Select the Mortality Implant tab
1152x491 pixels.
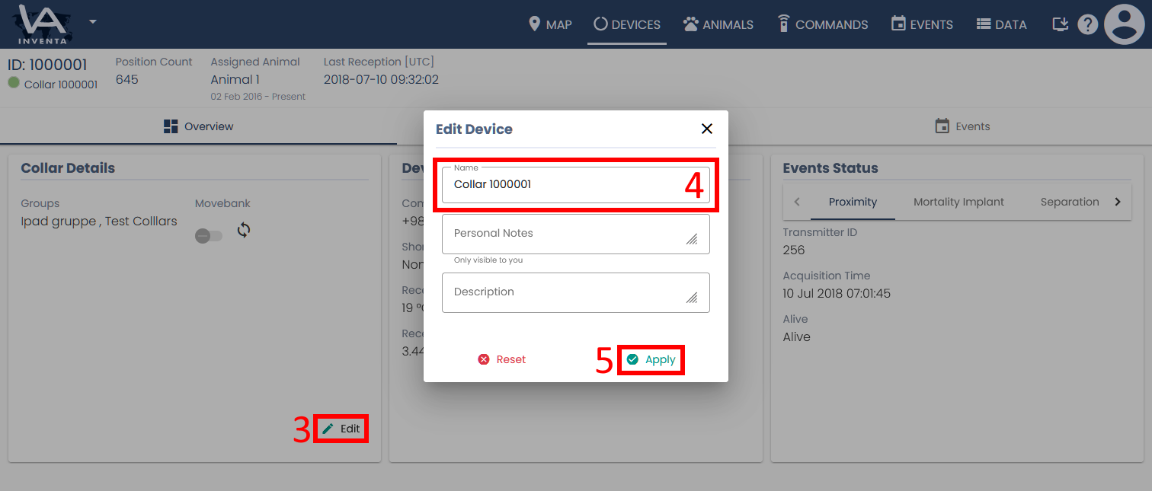[958, 202]
